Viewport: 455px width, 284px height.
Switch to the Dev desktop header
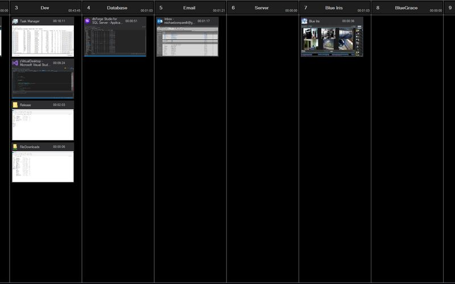[x=45, y=8]
